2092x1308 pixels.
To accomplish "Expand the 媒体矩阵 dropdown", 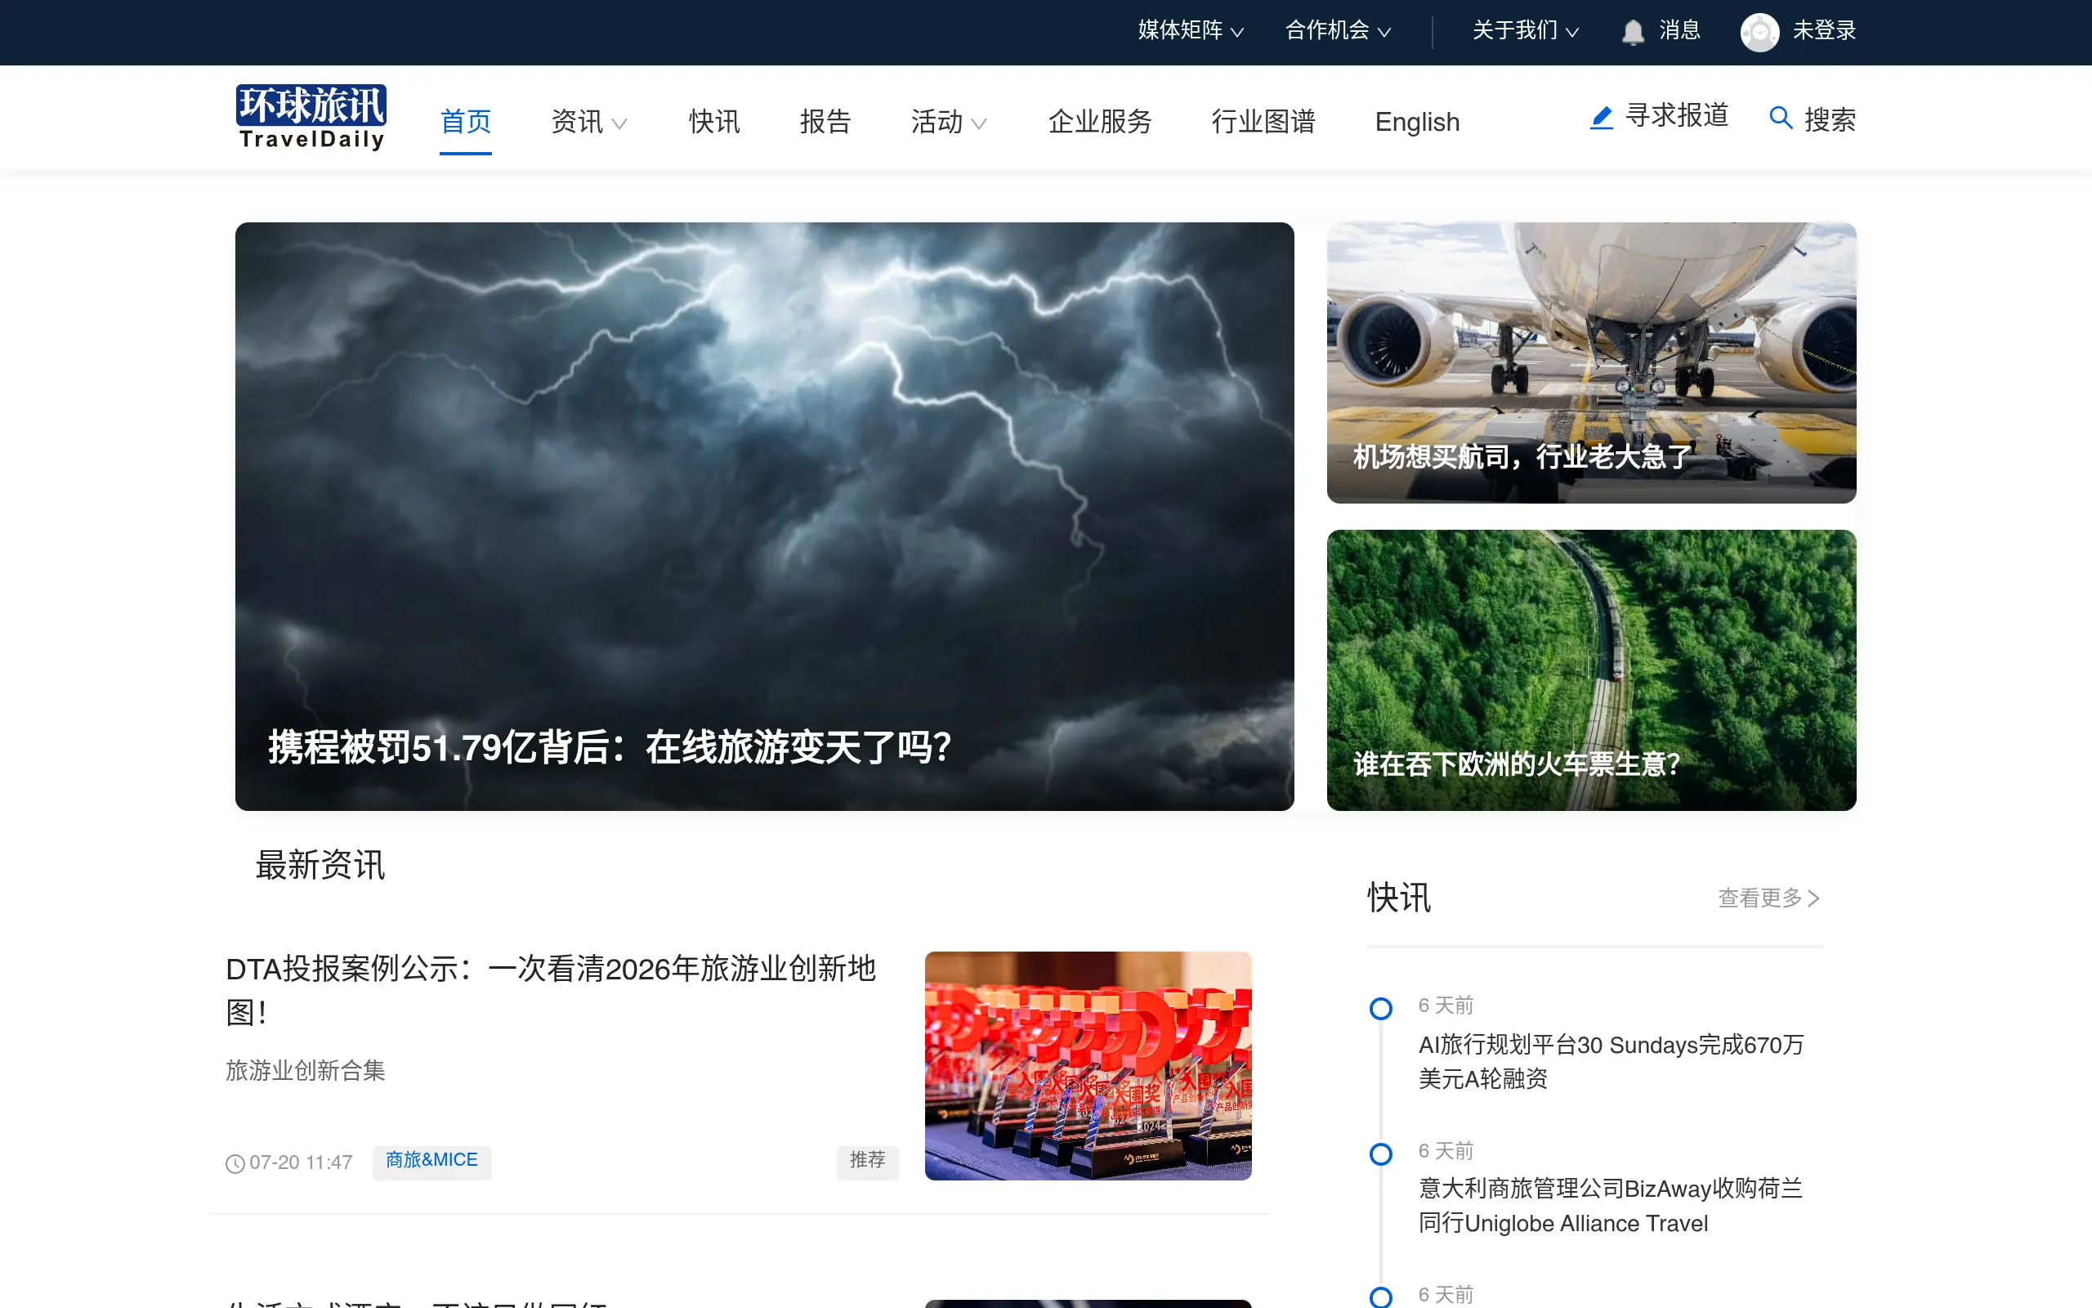I will pos(1191,30).
